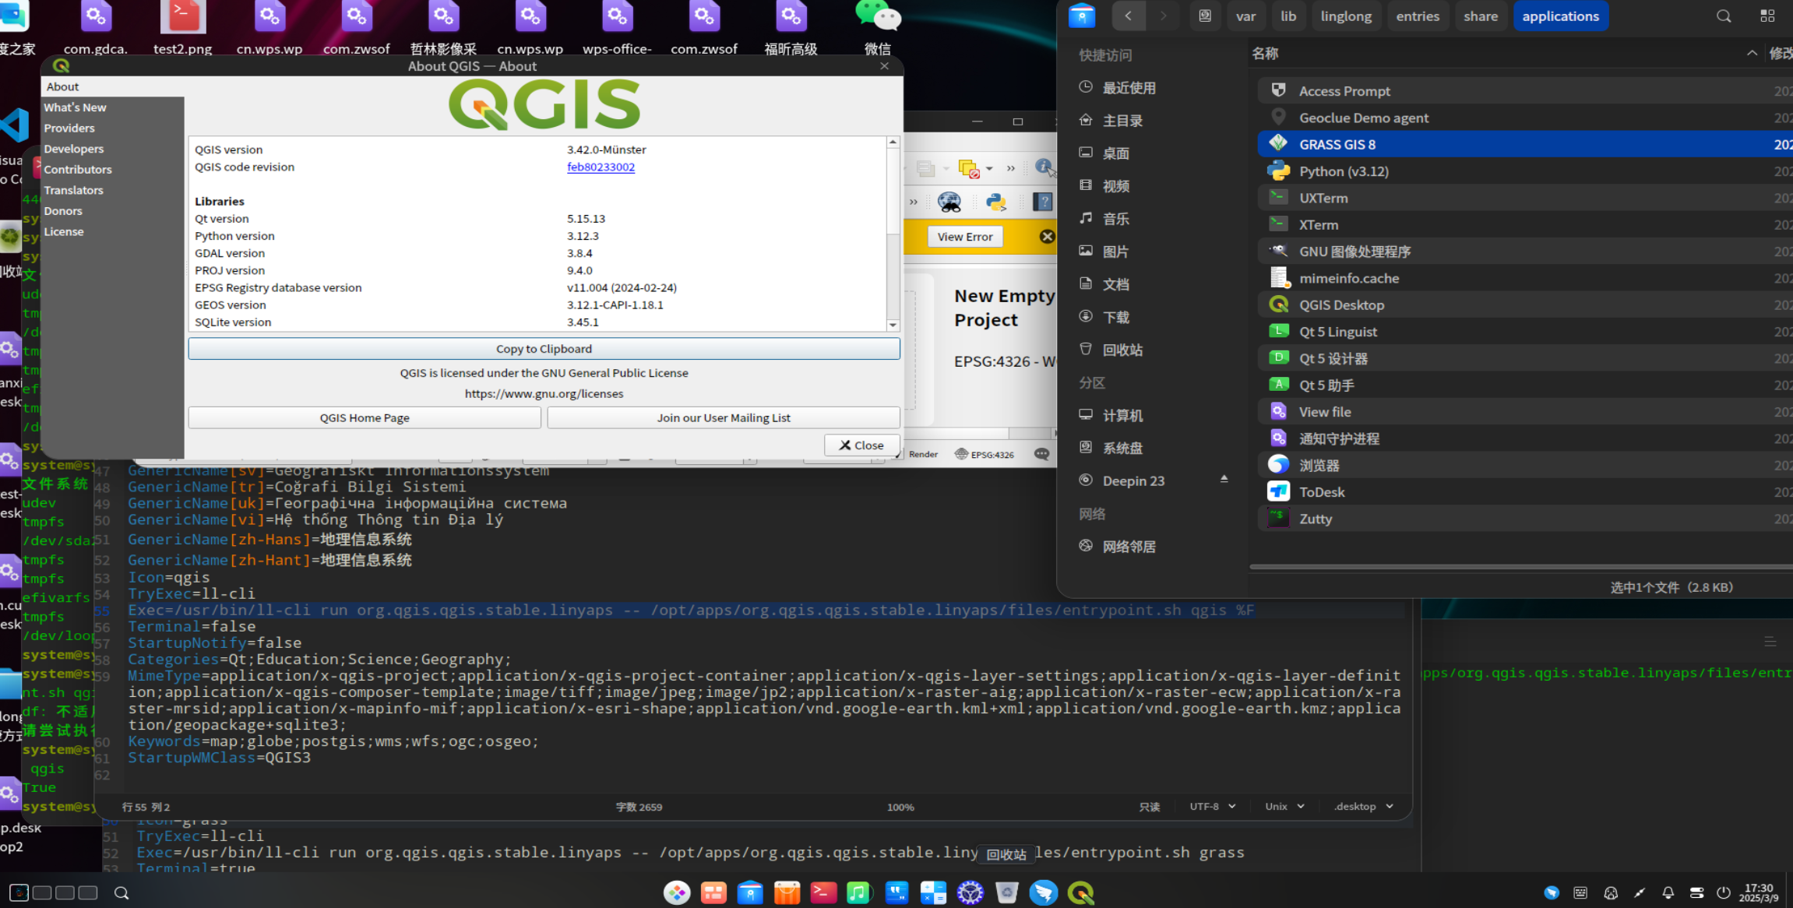Screen dimensions: 1793x908
Task: Expand the Deselect Features dropdown arrow
Action: tap(989, 168)
